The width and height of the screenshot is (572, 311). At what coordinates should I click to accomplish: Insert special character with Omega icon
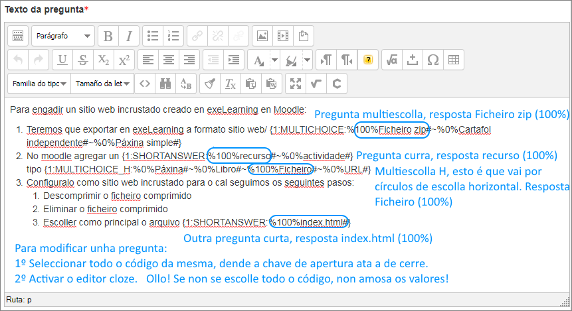pyautogui.click(x=433, y=60)
